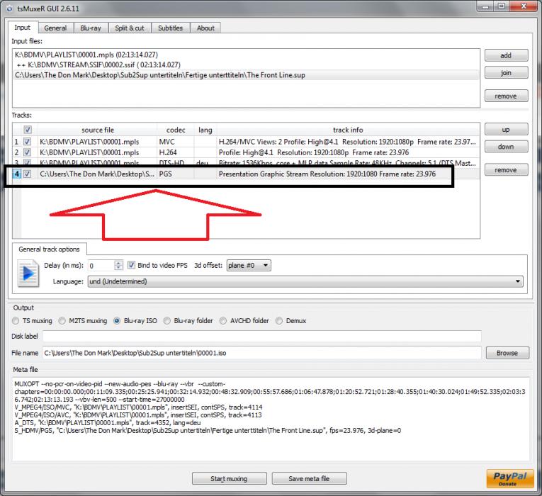The height and width of the screenshot is (496, 542).
Task: Open the Blu-ray tab
Action: pos(91,28)
